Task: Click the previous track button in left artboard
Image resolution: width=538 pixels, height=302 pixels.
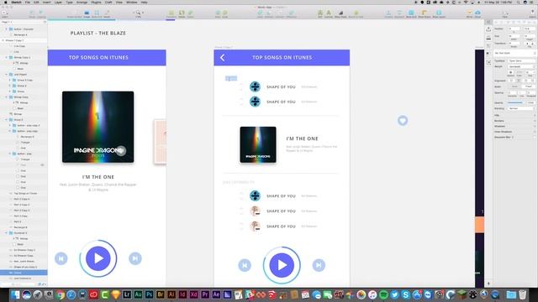Action: coord(61,258)
